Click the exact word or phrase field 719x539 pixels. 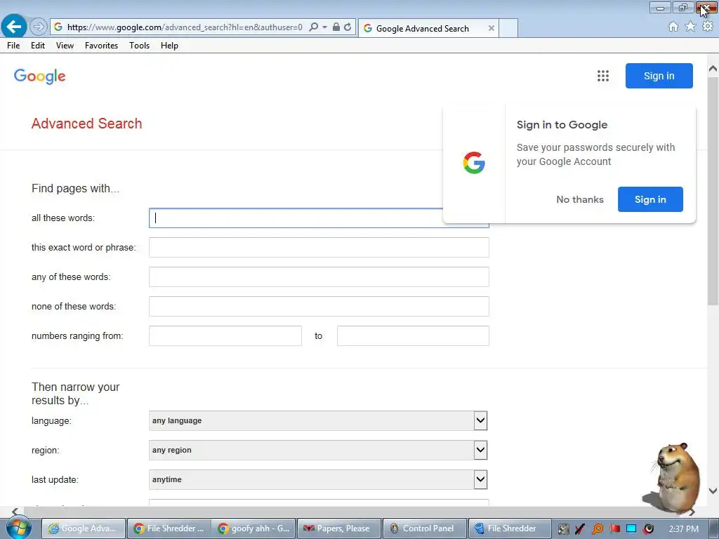pos(319,248)
